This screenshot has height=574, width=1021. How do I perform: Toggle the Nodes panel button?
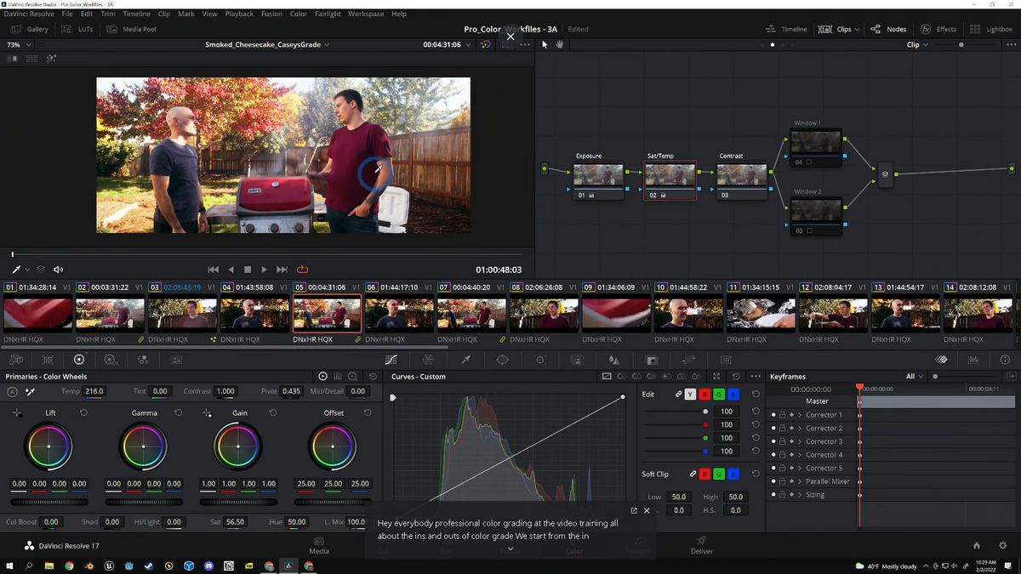(x=888, y=29)
